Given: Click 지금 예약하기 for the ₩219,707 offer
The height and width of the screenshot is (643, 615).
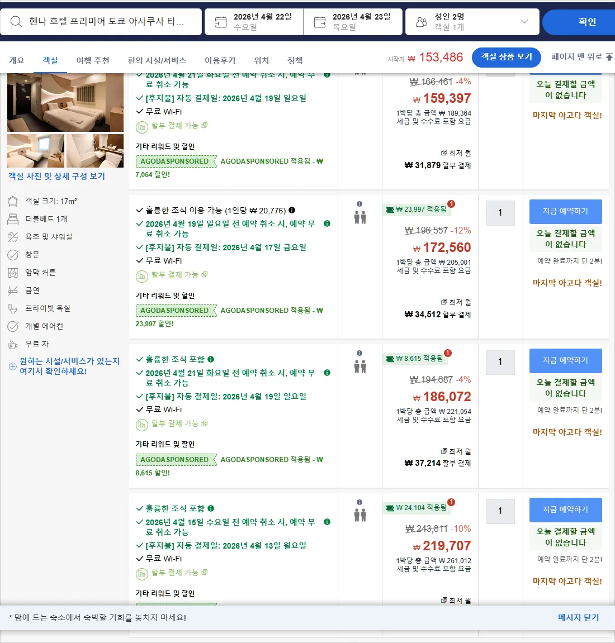Looking at the screenshot, I should (x=565, y=509).
